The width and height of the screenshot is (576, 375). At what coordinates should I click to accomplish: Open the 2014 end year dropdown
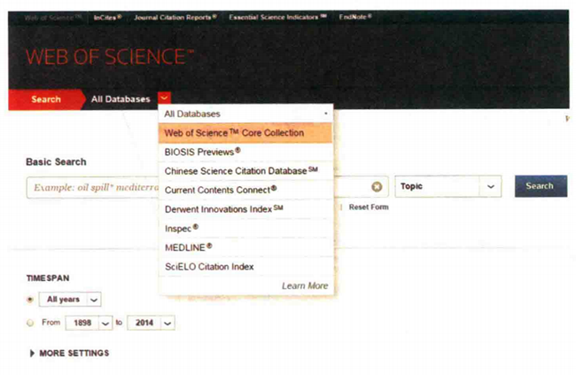pos(151,323)
